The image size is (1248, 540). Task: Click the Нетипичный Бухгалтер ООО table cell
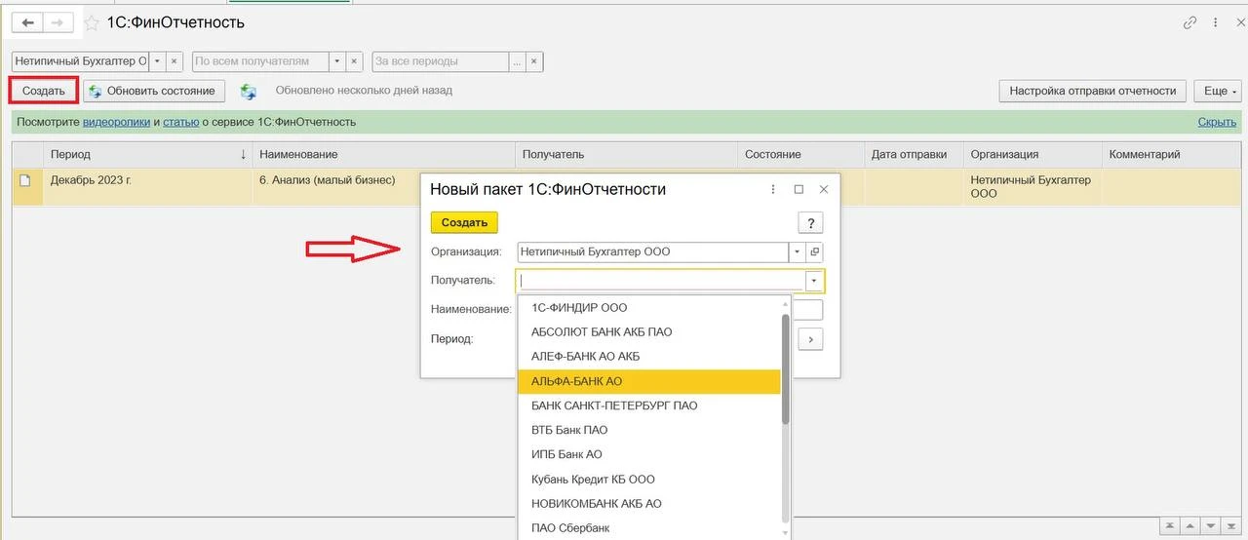click(x=1033, y=187)
